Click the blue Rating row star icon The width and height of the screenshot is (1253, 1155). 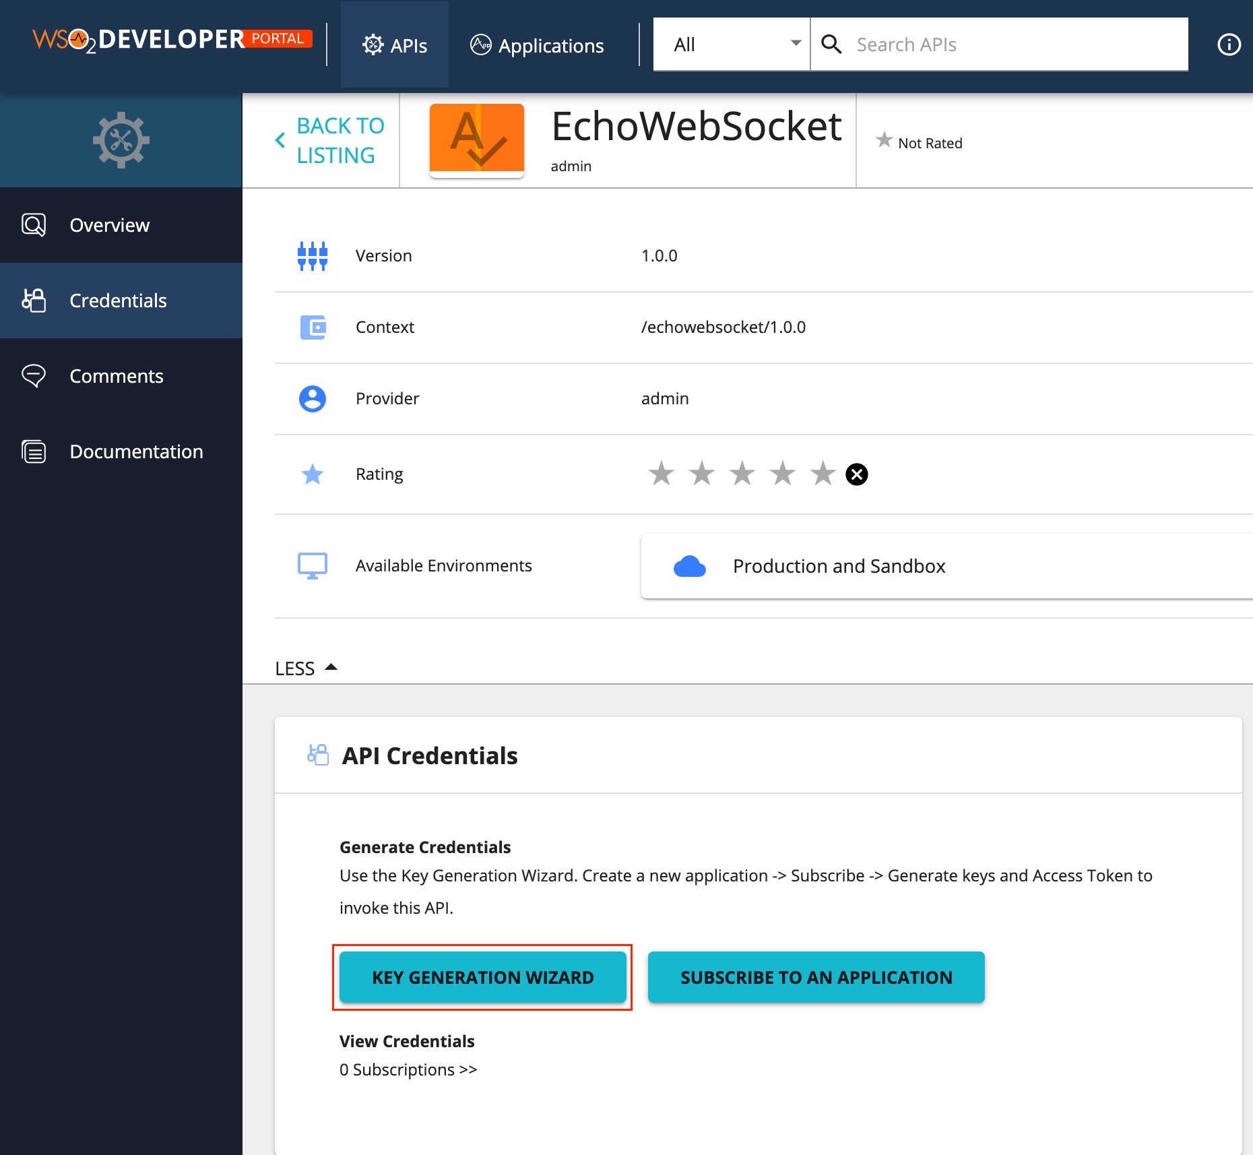pos(313,474)
